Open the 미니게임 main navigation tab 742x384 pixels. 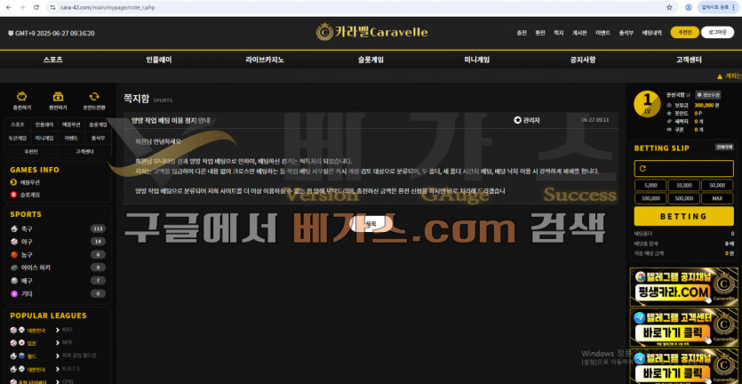(x=477, y=60)
